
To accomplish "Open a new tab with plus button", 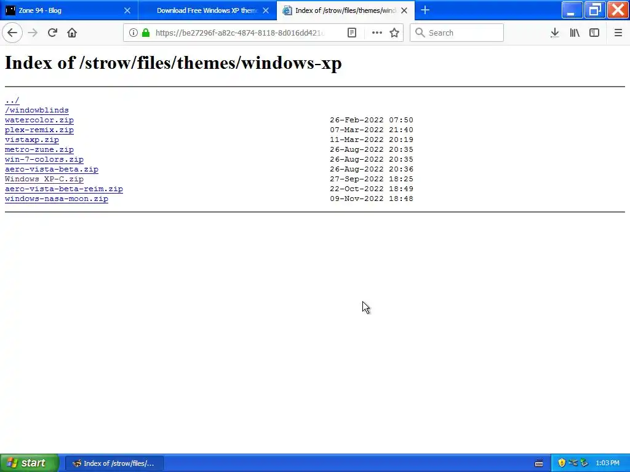I will (x=425, y=10).
